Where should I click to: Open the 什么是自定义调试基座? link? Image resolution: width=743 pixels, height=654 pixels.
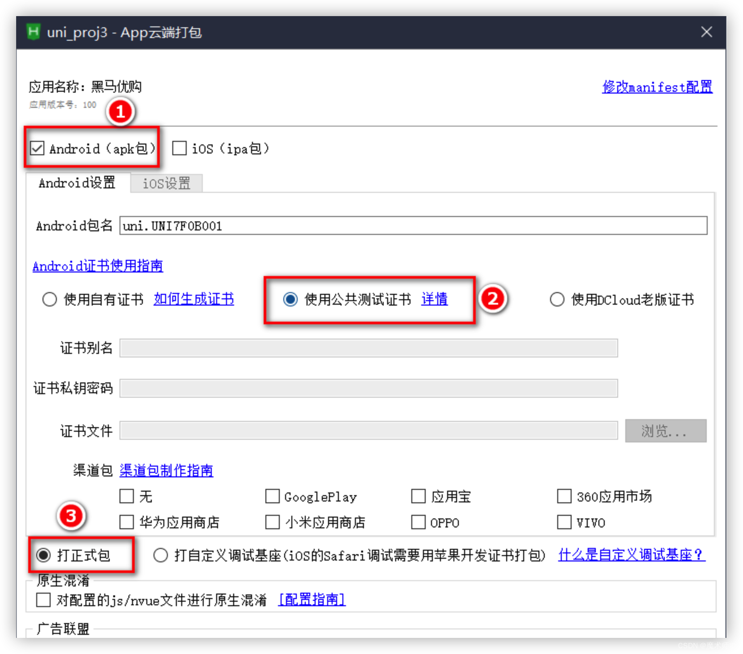click(632, 555)
